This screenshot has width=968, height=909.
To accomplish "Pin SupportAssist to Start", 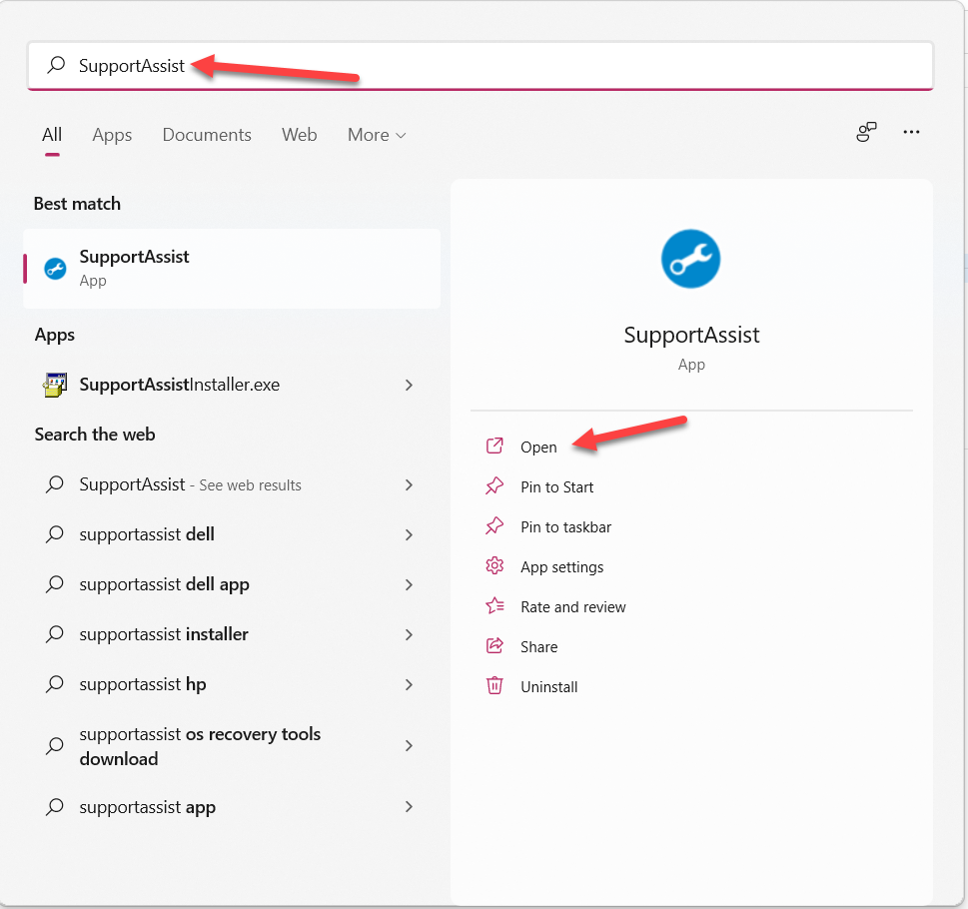I will point(556,487).
